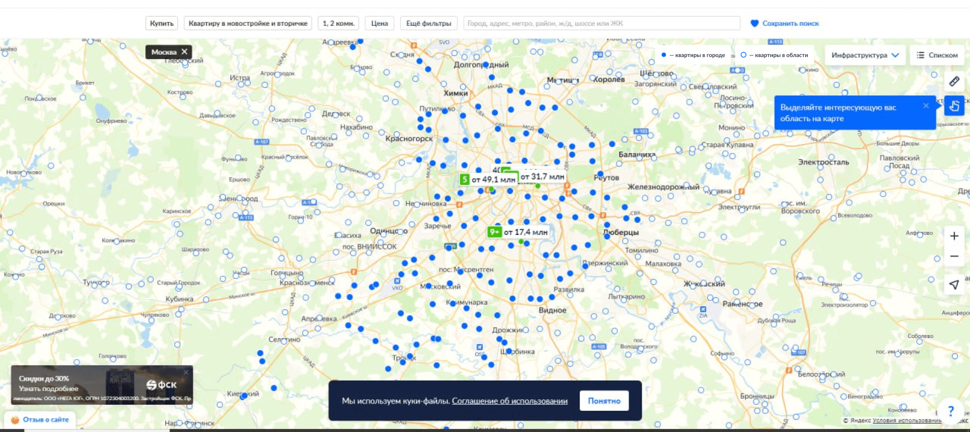Zoom out the map with minus button
This screenshot has height=432, width=970.
[954, 257]
